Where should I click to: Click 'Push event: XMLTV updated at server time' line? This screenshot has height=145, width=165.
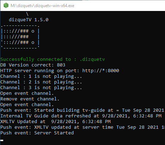(x=82, y=127)
